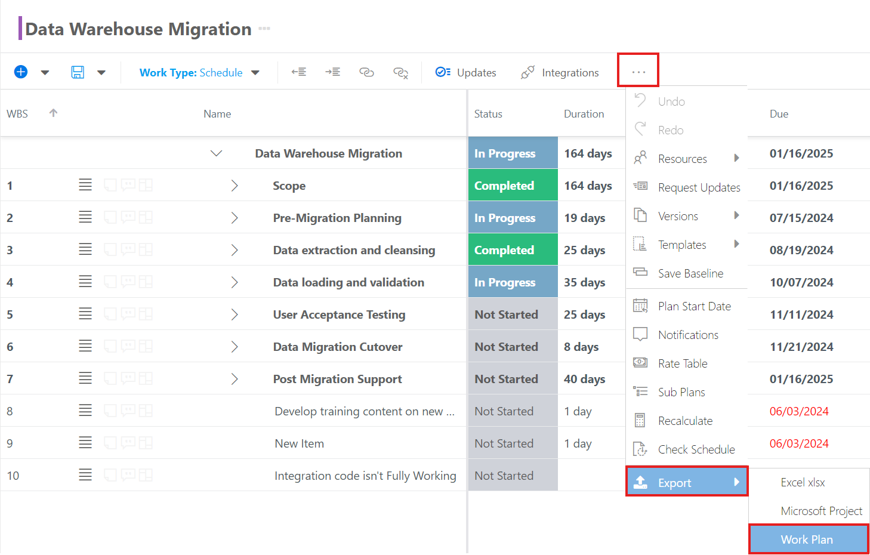
Task: Sort by the WBS column arrow
Action: point(53,113)
